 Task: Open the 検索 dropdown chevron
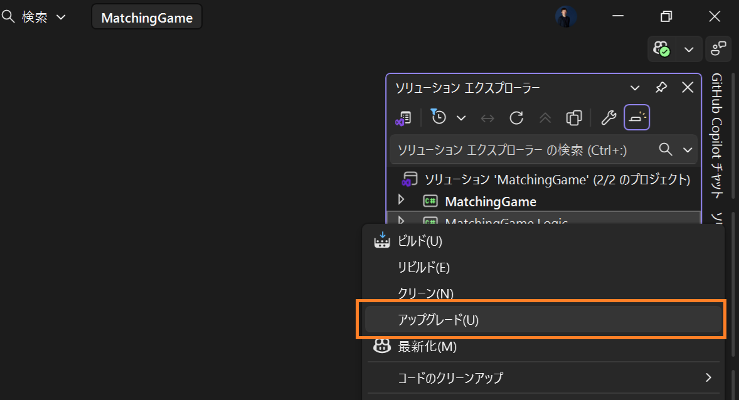(x=60, y=17)
